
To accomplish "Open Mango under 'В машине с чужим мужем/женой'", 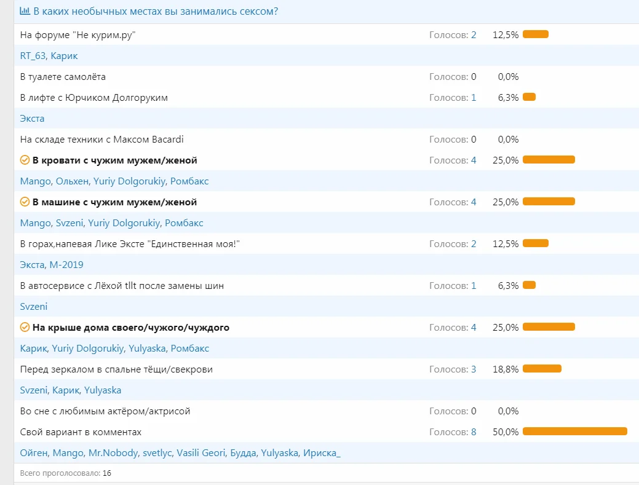I will [x=36, y=223].
